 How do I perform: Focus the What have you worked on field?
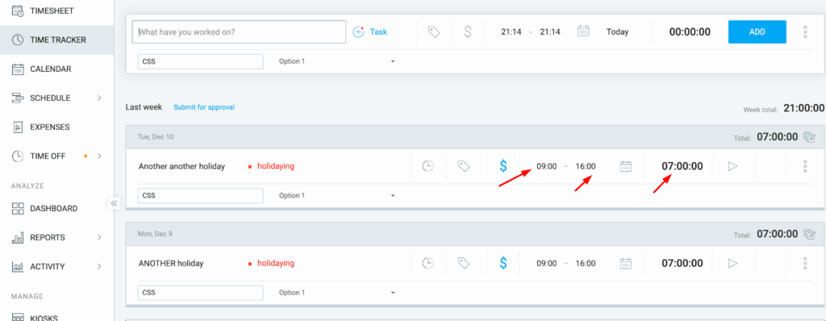click(239, 31)
